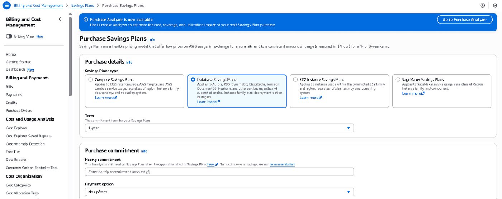Click the Cost and Usage Analysis heading
This screenshot has height=199, width=502.
coord(30,119)
